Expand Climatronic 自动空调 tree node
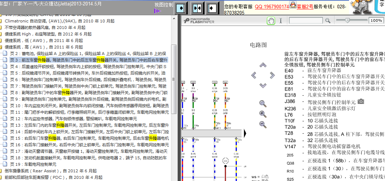The image size is (385, 181). (60, 21)
